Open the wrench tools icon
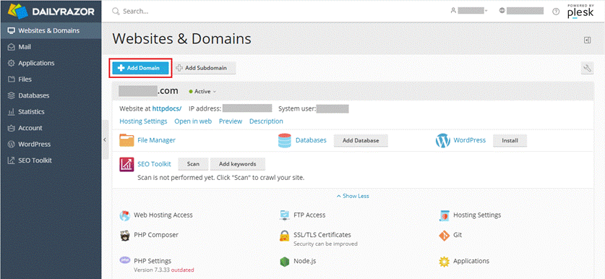Screen dimensions: 605x279 (x=587, y=68)
